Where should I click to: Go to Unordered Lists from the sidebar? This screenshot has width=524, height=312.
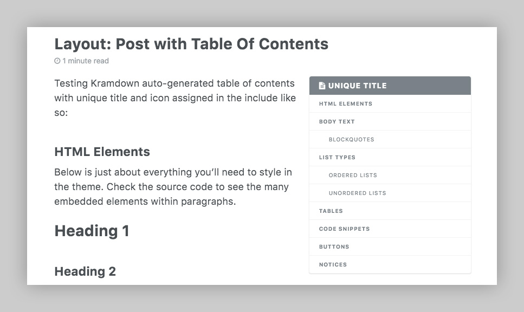tap(357, 193)
